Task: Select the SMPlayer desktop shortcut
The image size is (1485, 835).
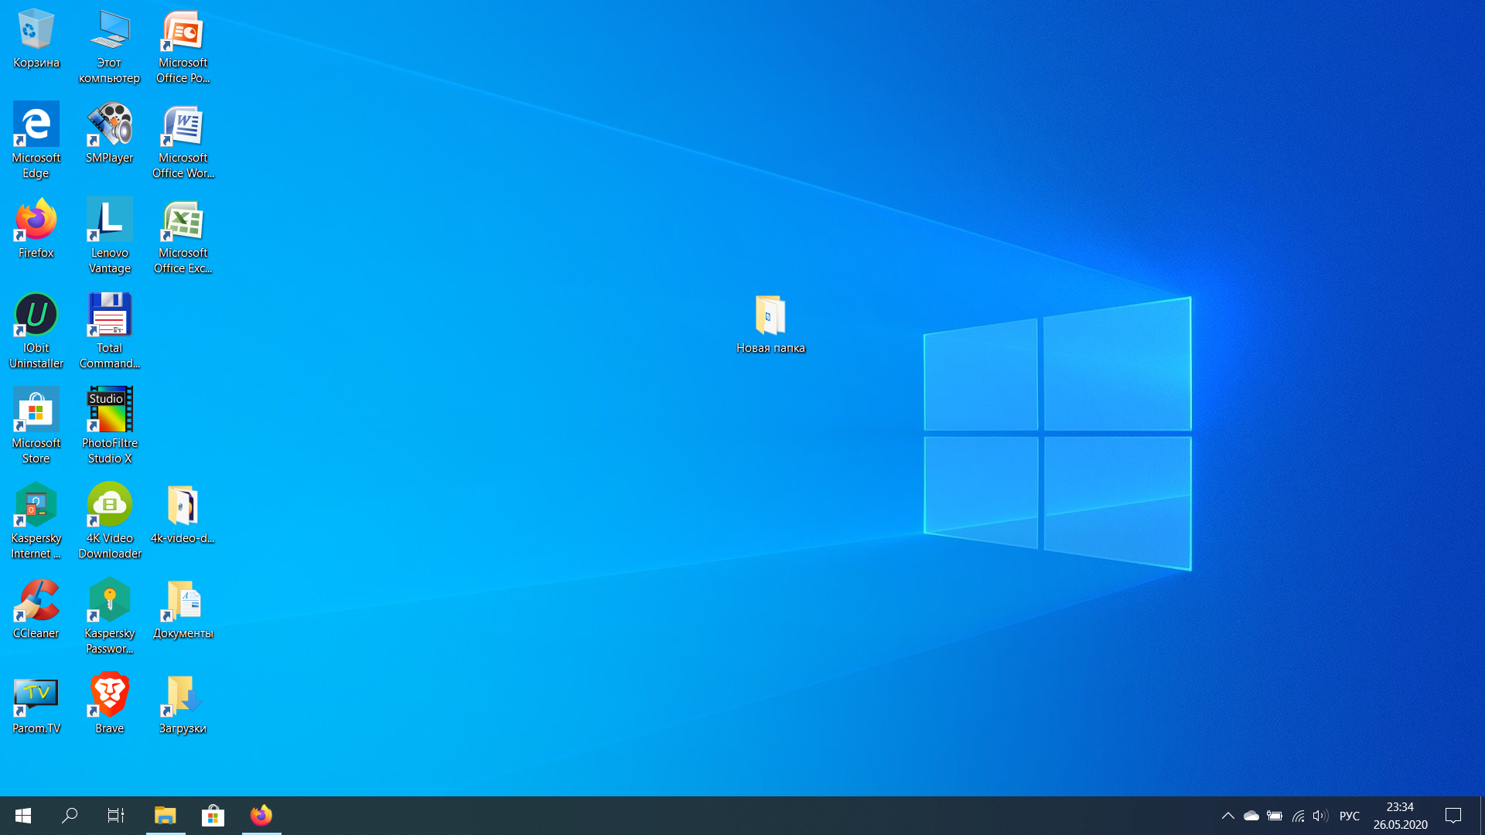Action: pos(109,134)
